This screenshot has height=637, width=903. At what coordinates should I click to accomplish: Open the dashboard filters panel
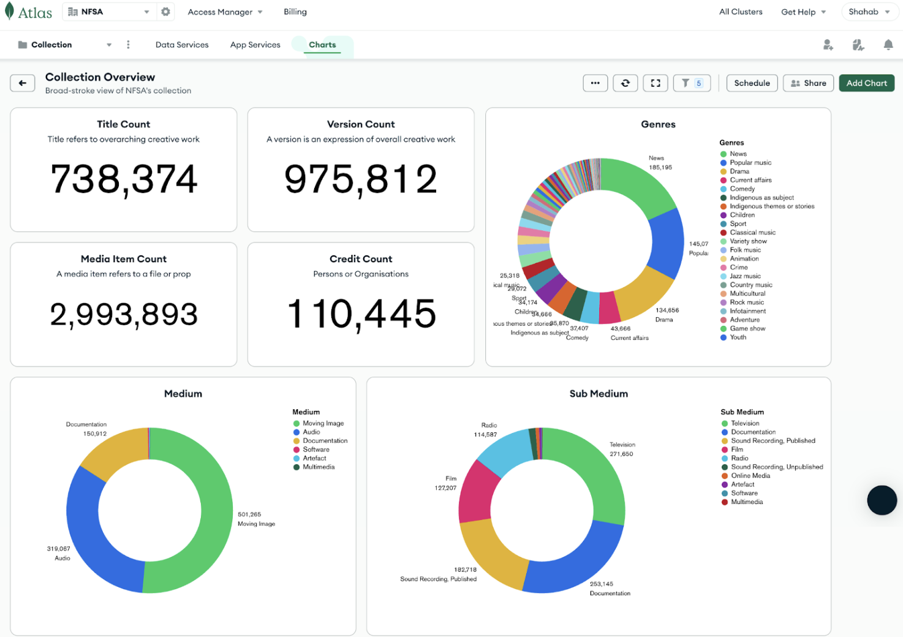coord(692,83)
